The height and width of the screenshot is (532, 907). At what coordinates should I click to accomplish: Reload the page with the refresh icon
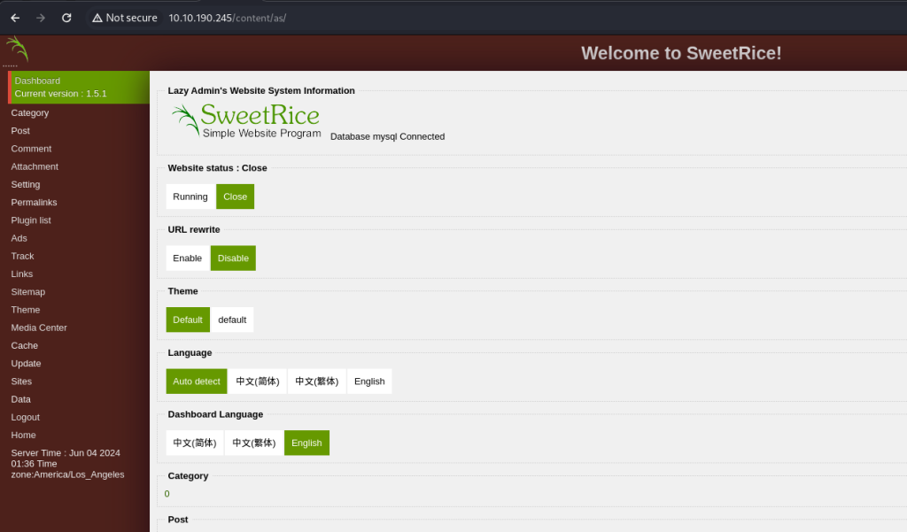66,18
